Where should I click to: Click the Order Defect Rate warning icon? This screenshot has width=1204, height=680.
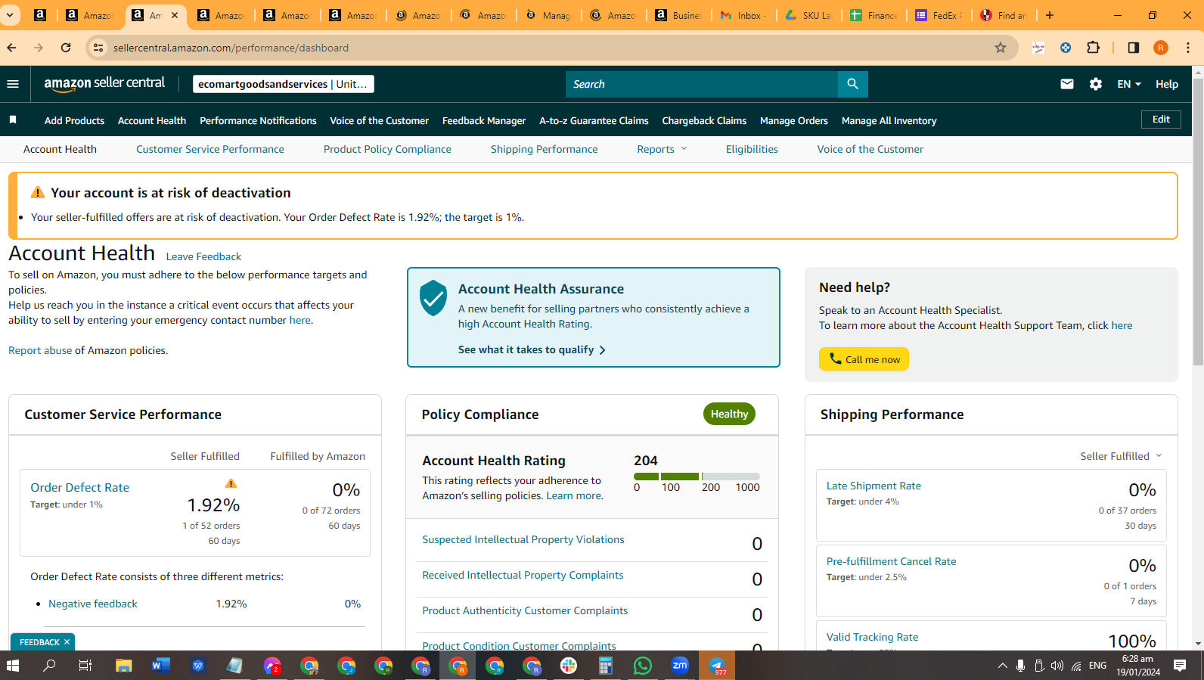(x=231, y=483)
